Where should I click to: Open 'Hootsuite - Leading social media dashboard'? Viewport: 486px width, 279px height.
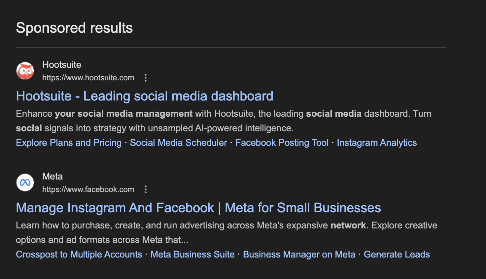[x=145, y=96]
